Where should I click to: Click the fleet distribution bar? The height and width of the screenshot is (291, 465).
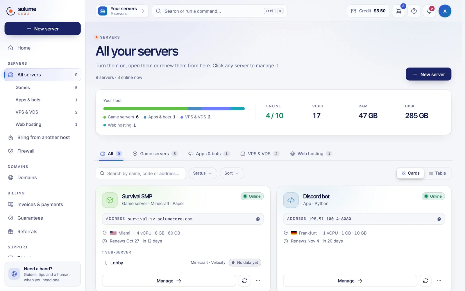(x=174, y=109)
